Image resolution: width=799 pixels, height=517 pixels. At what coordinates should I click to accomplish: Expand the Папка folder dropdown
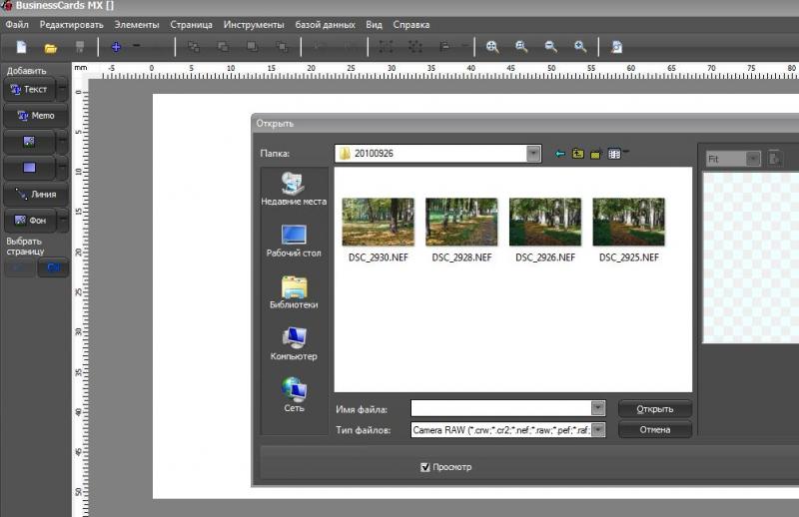(533, 154)
